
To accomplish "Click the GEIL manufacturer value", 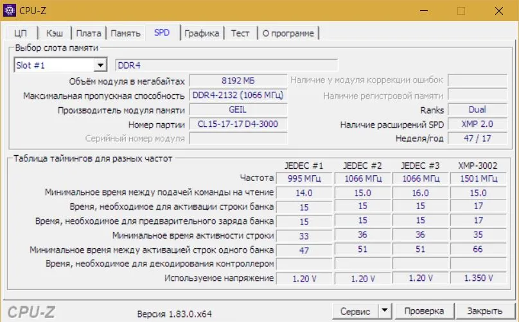I will [238, 110].
